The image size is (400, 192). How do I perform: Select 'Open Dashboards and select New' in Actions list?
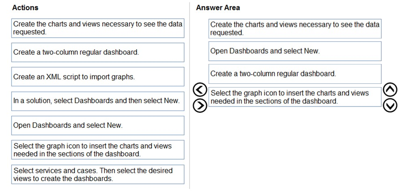(x=97, y=125)
